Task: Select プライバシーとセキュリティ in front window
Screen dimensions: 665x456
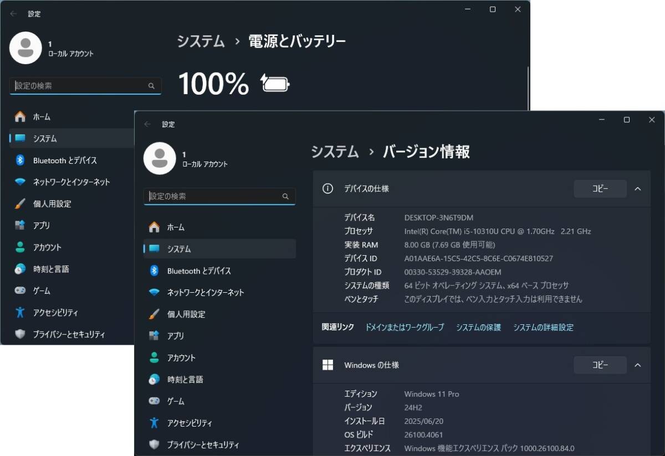Action: (219, 445)
